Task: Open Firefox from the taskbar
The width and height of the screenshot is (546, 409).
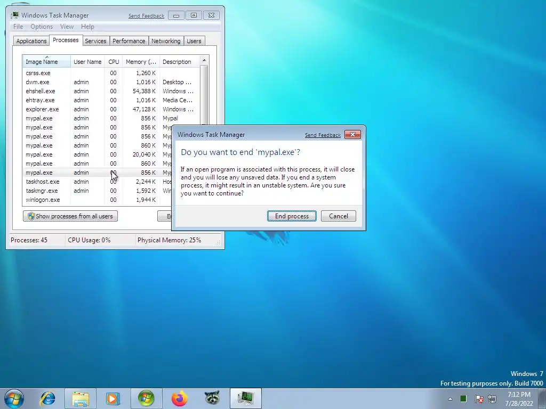Action: click(x=180, y=398)
